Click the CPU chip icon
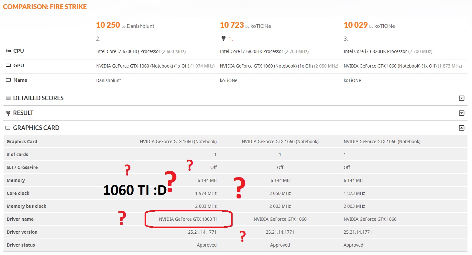Screen dimensions: 472x255 tap(9, 51)
